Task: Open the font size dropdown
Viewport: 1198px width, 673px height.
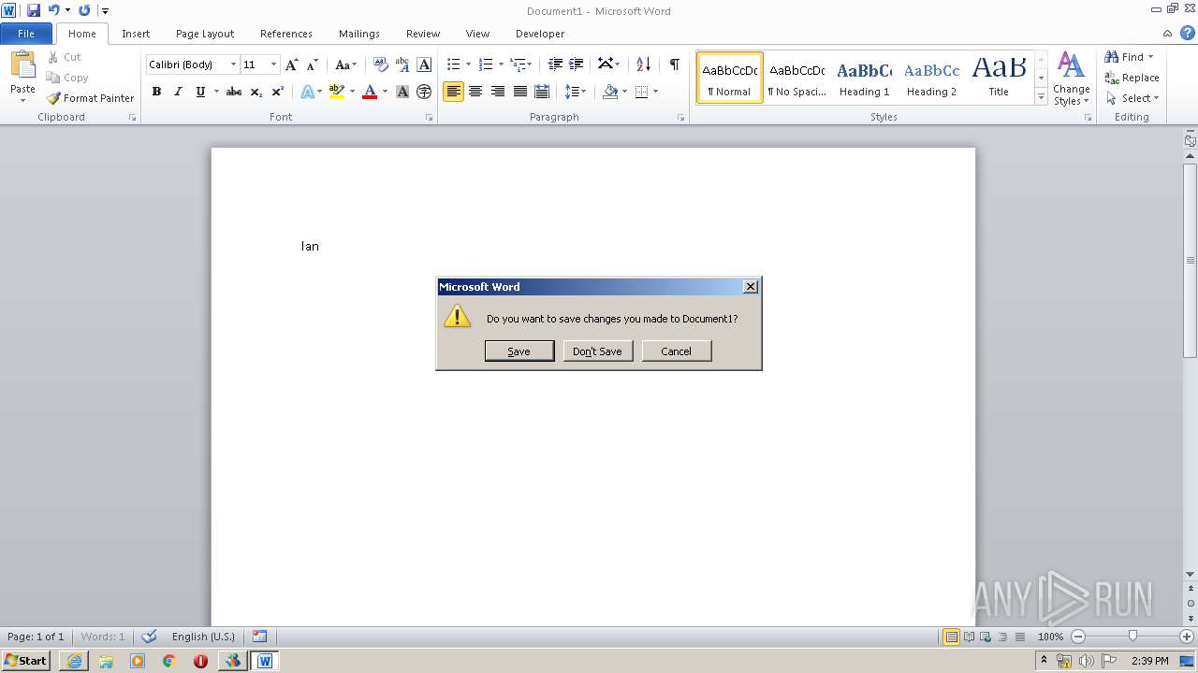Action: point(273,64)
